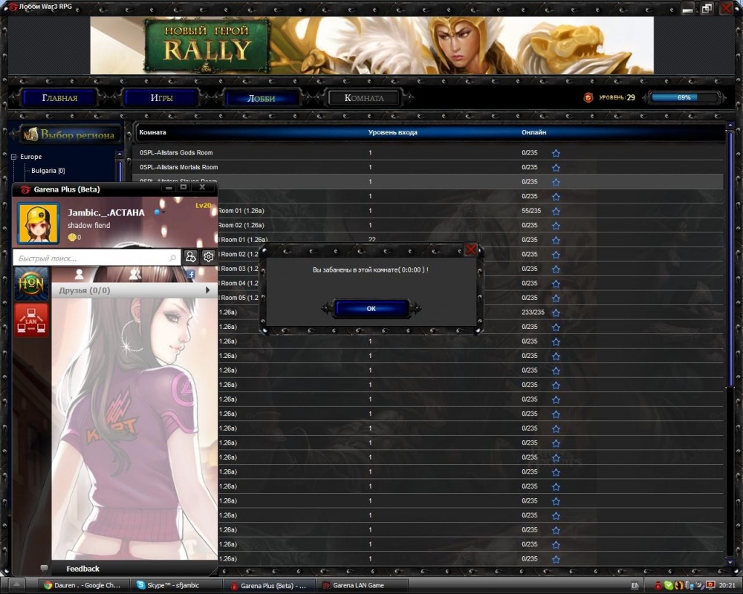Favorite the 0SPL-Allstars Mortals Room star
The height and width of the screenshot is (594, 743).
(x=556, y=168)
